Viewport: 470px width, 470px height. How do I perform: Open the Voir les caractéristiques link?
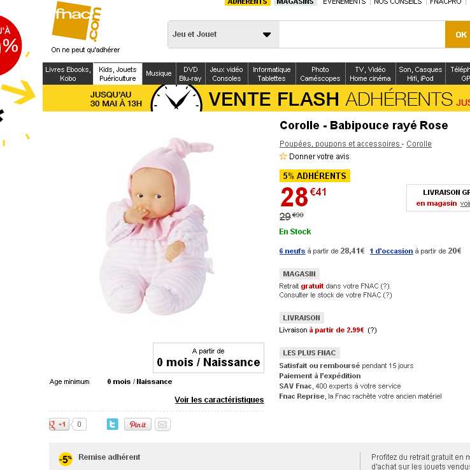coord(219,399)
